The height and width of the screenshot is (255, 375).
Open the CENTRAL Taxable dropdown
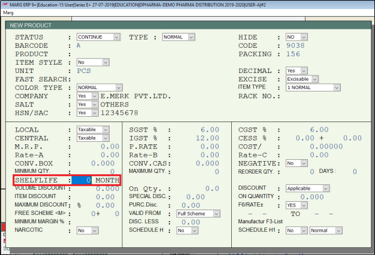[x=93, y=138]
